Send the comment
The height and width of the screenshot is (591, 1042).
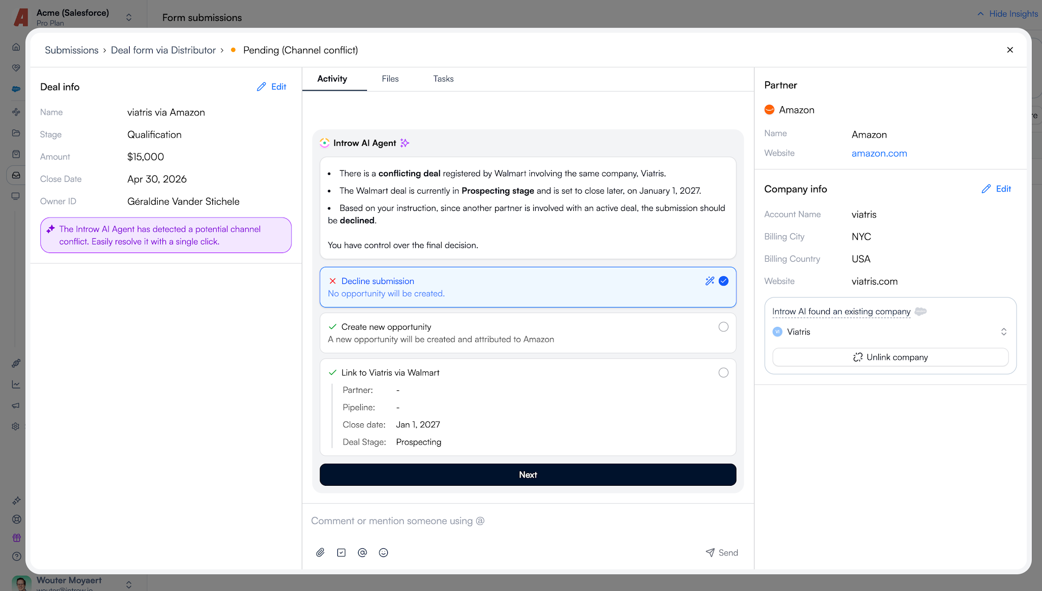tap(721, 553)
